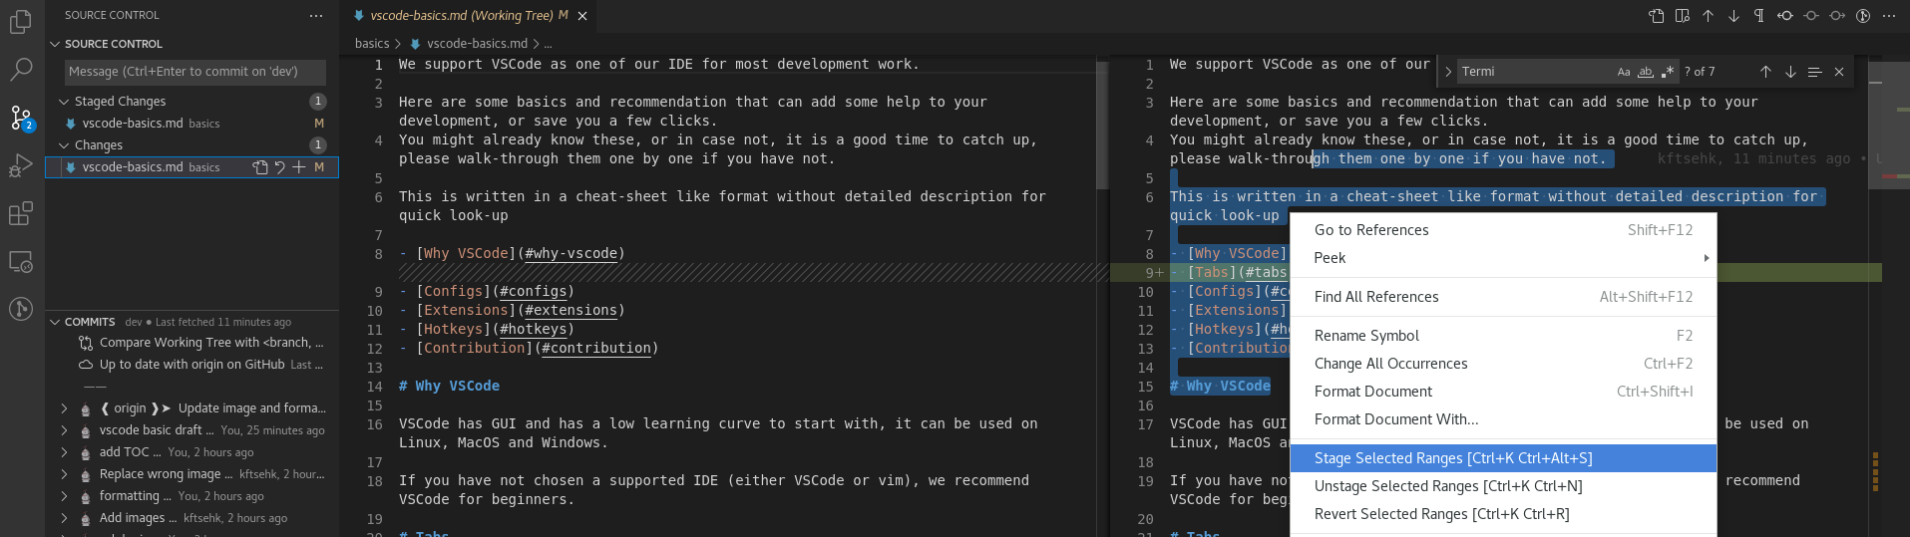This screenshot has height=537, width=1910.
Task: Collapse the SOURCE CONTROL section
Action: tap(56, 44)
